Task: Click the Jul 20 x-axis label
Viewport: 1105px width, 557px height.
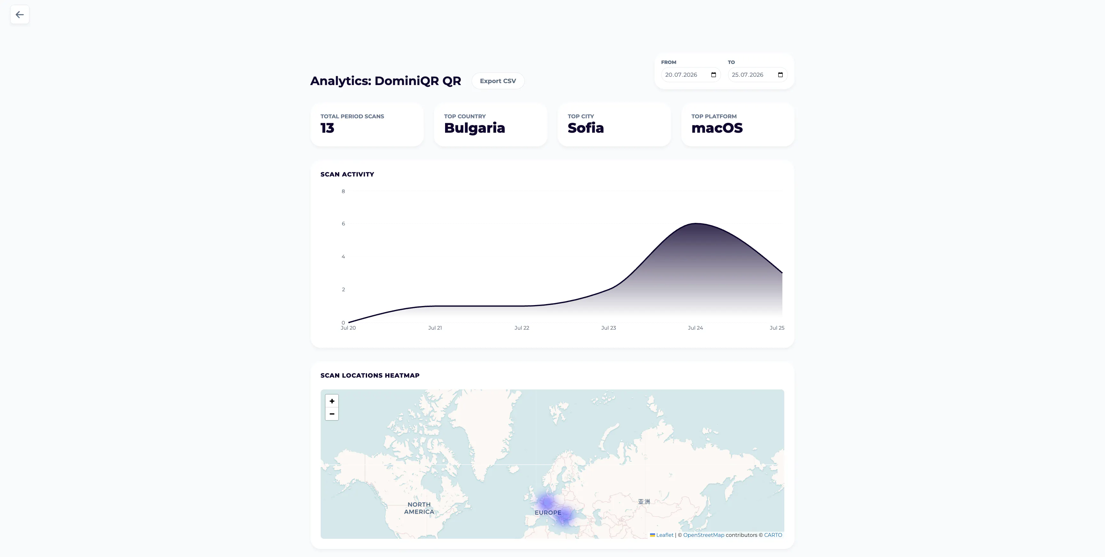Action: 348,328
